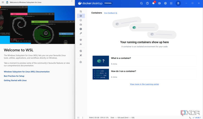Click the Docker Desktop whale logo
Screen dimensions: 203x119
[x=80, y=3]
